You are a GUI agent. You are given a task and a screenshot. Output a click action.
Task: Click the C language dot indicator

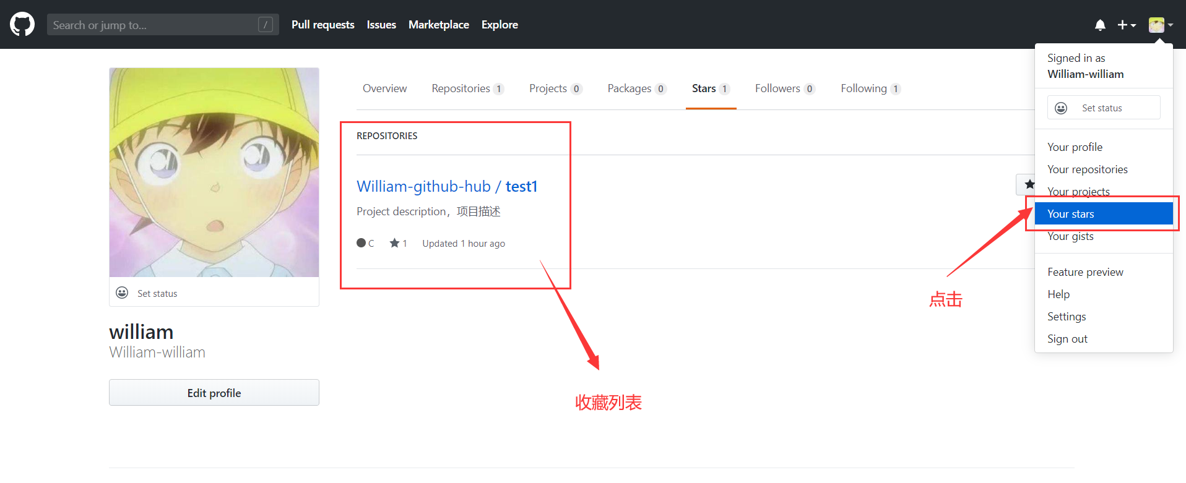tap(361, 243)
